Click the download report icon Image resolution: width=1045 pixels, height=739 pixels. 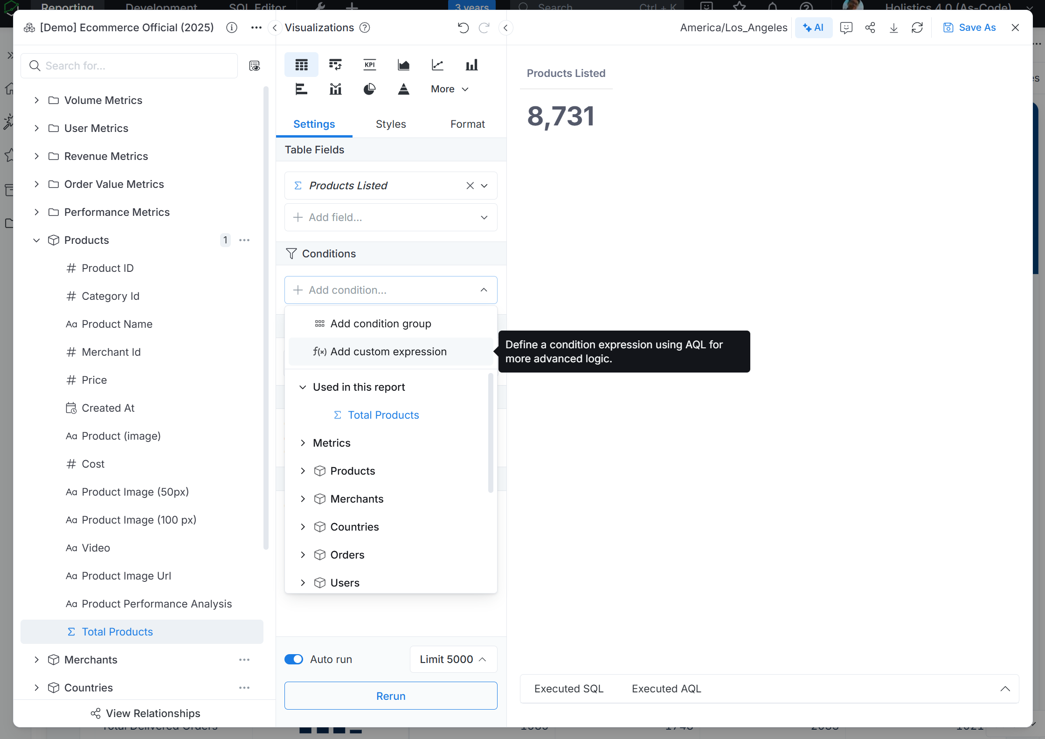pos(893,28)
